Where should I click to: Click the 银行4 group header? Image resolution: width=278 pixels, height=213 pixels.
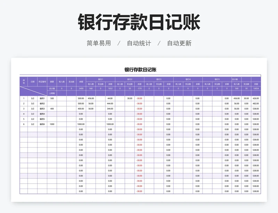[188, 79]
